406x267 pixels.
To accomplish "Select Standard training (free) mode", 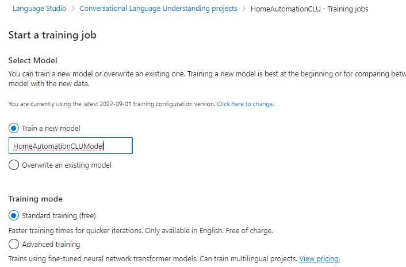I will click(14, 216).
